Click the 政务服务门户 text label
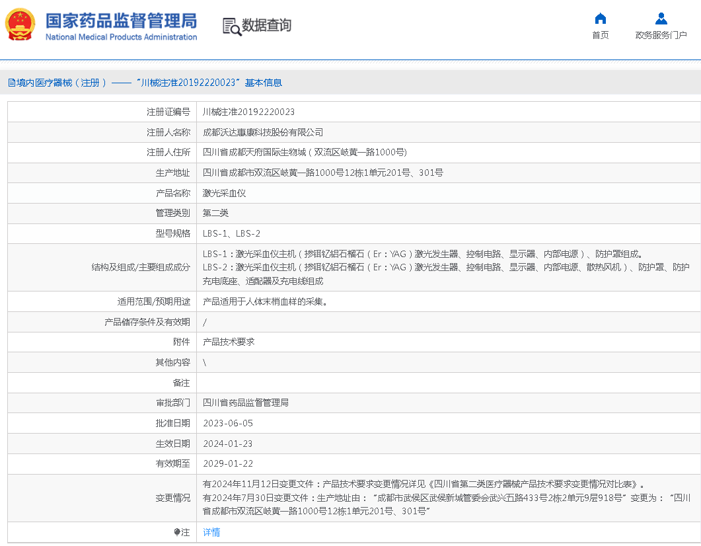This screenshot has height=546, width=701. coord(661,35)
